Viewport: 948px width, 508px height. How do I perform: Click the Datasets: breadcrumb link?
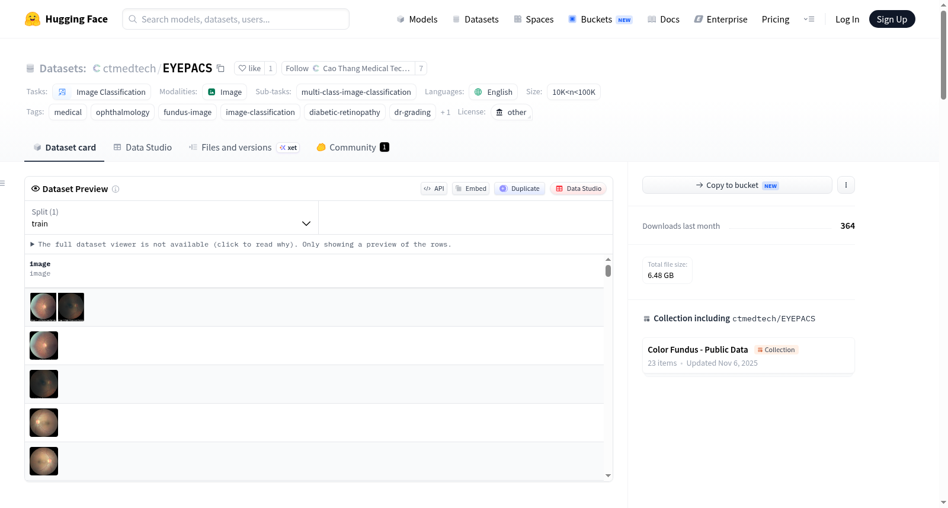[x=63, y=68]
